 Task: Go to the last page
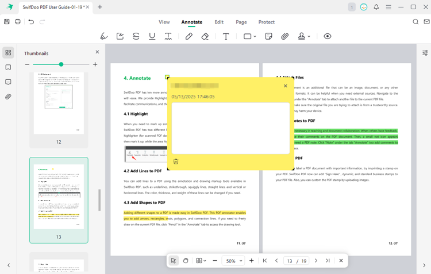[328, 261]
